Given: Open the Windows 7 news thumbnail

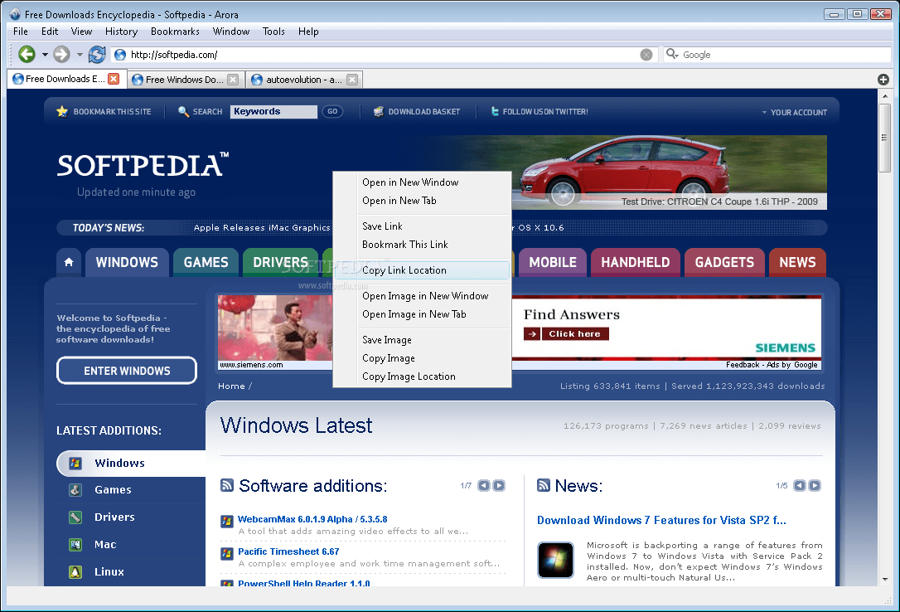Looking at the screenshot, I should pos(555,560).
